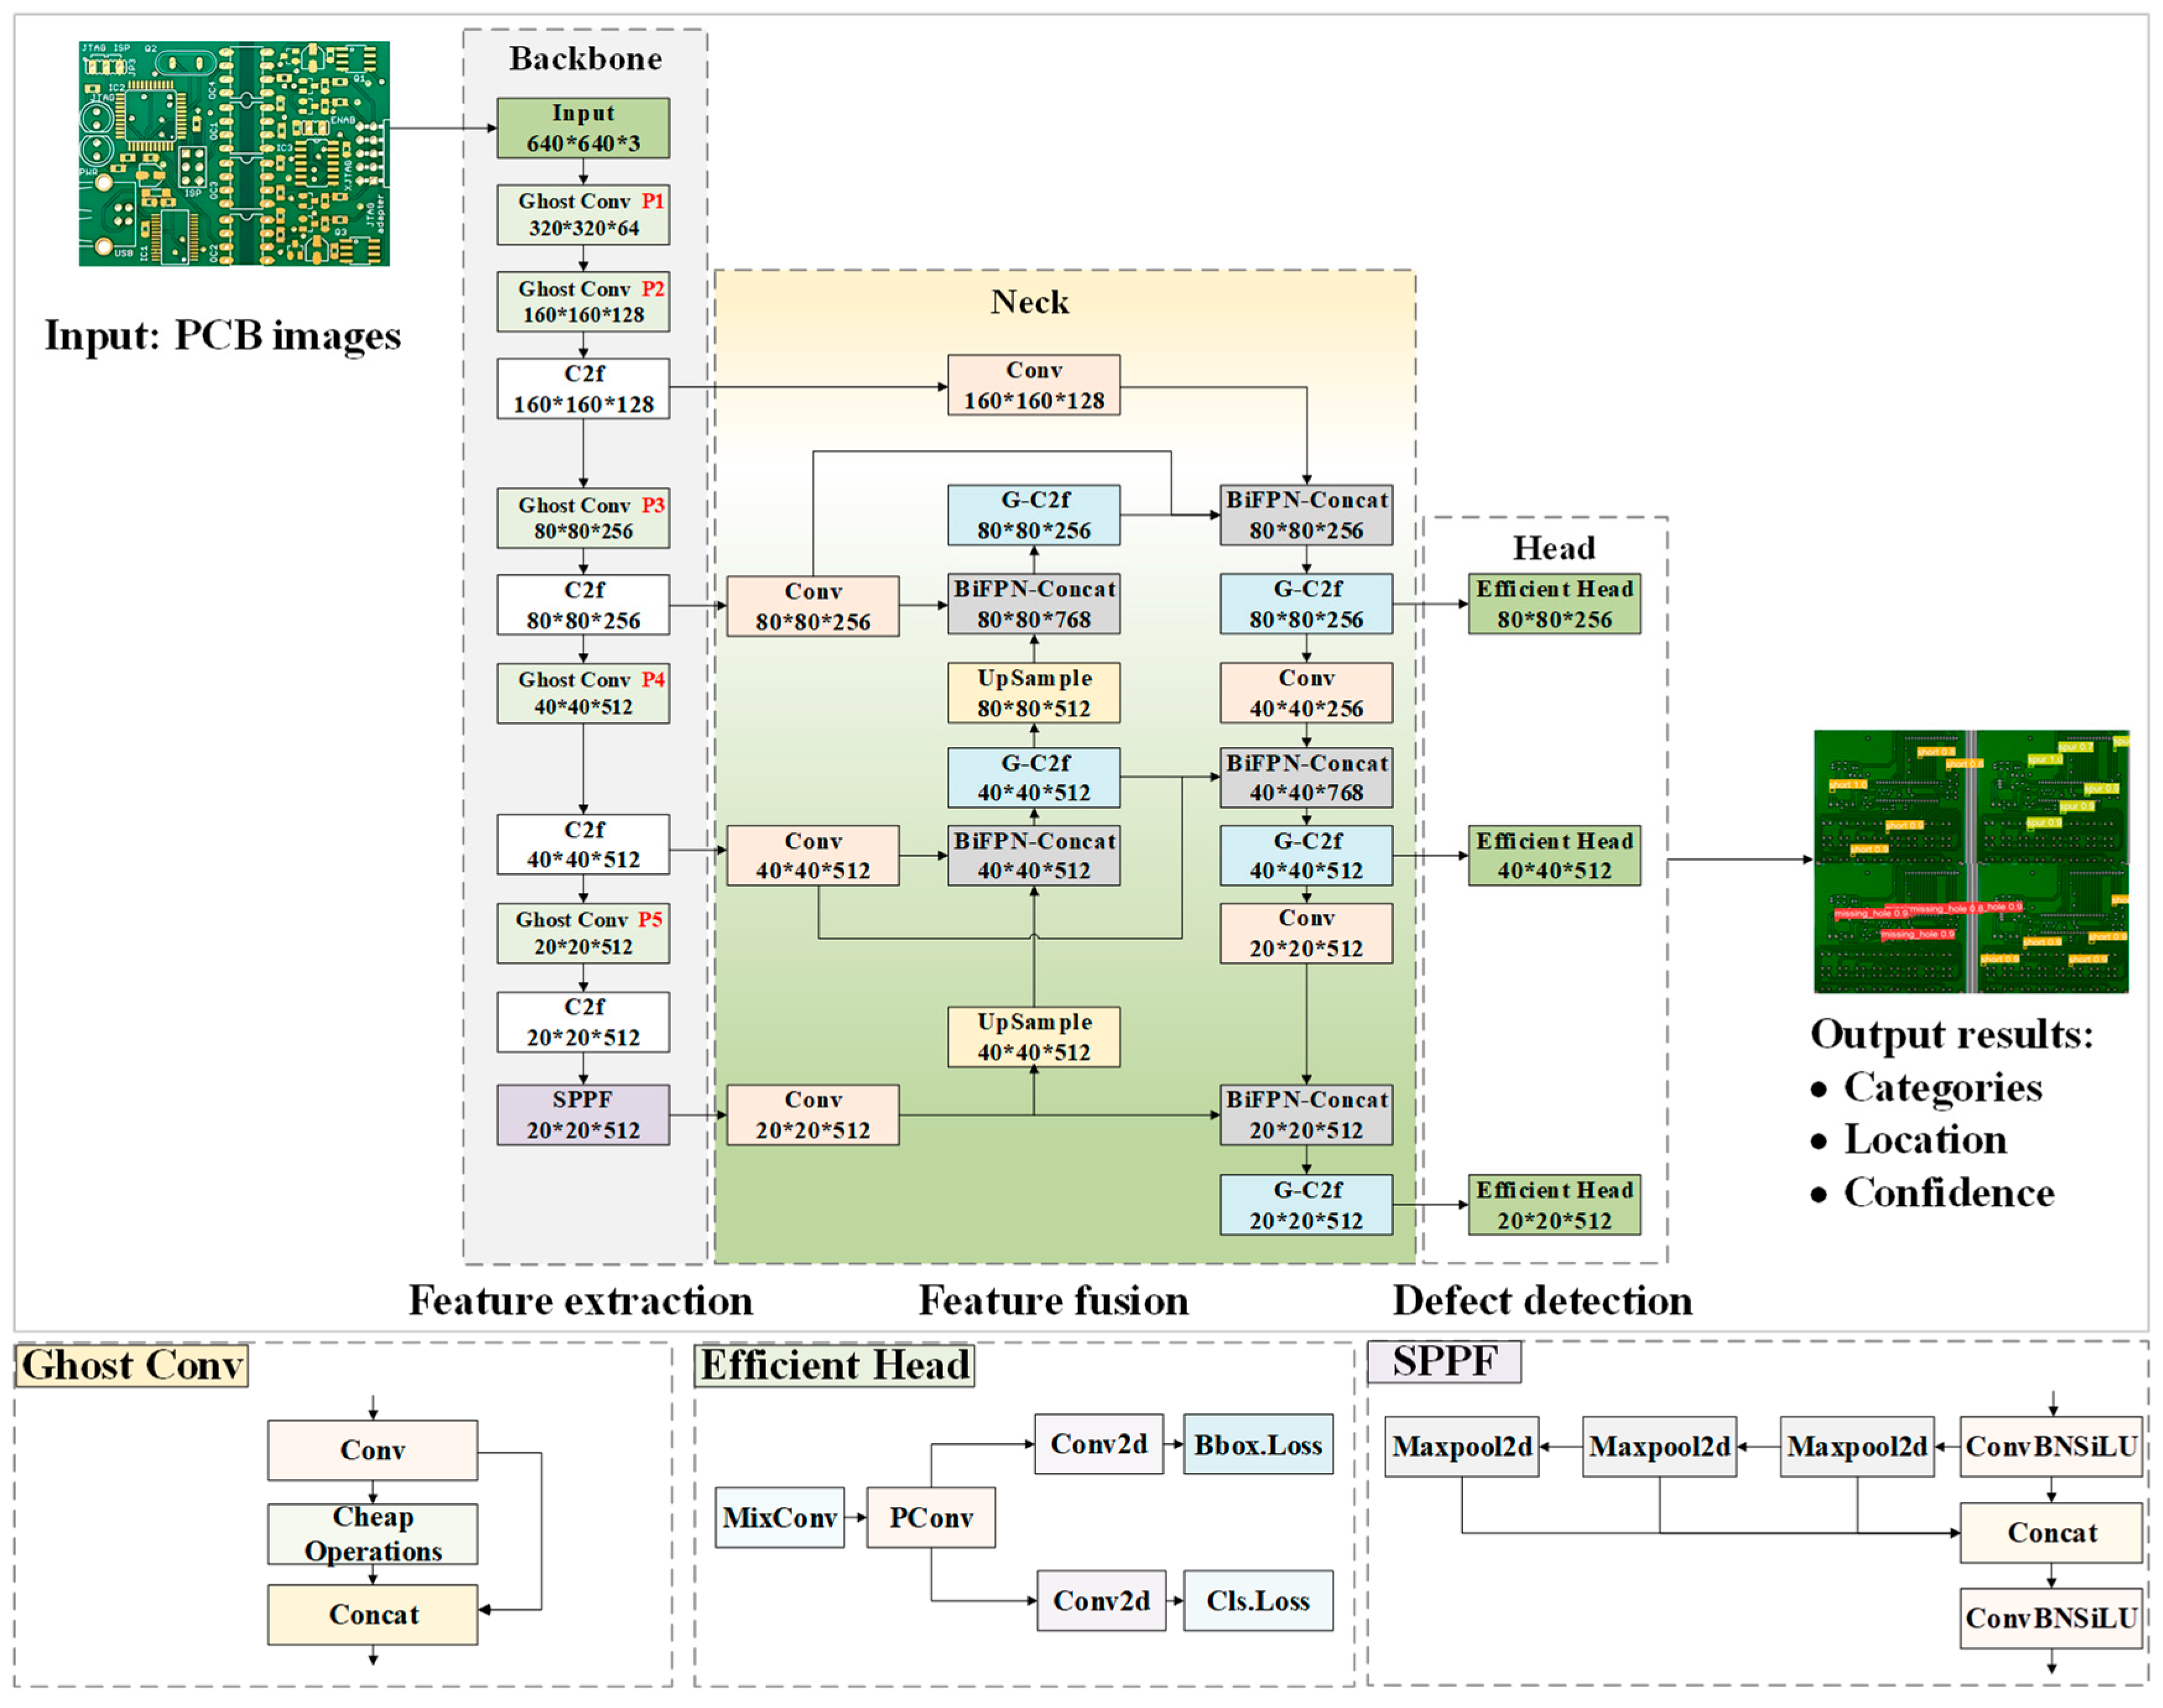Click the input PCB board image
2163x1708 pixels.
(x=234, y=153)
